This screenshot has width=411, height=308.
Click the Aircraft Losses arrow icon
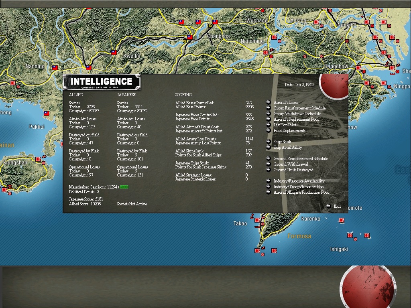coord(269,102)
